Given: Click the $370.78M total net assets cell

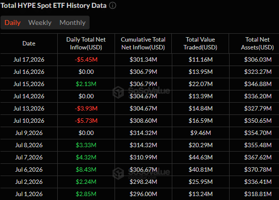Looking at the screenshot, I should [258, 170].
